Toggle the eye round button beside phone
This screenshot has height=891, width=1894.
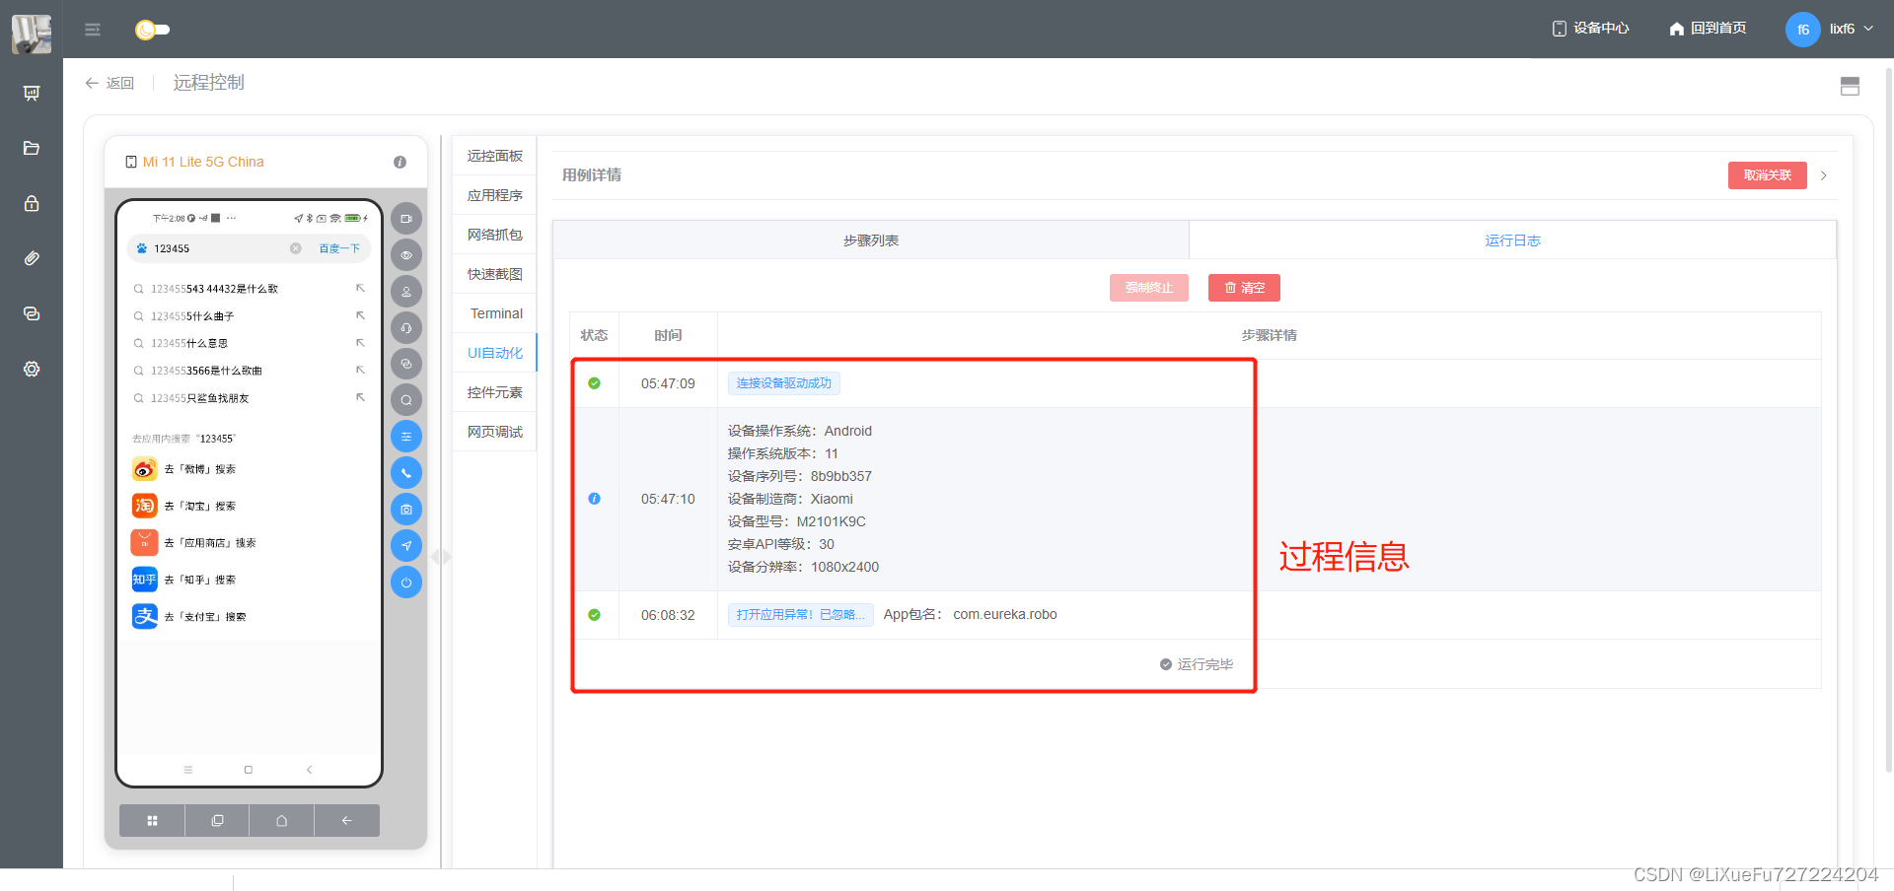pos(406,255)
